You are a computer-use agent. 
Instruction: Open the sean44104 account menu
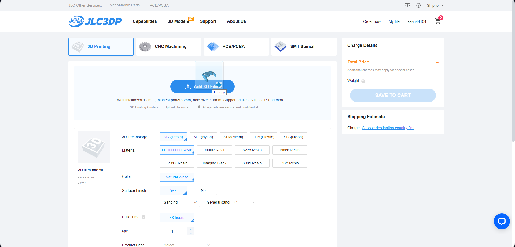417,21
